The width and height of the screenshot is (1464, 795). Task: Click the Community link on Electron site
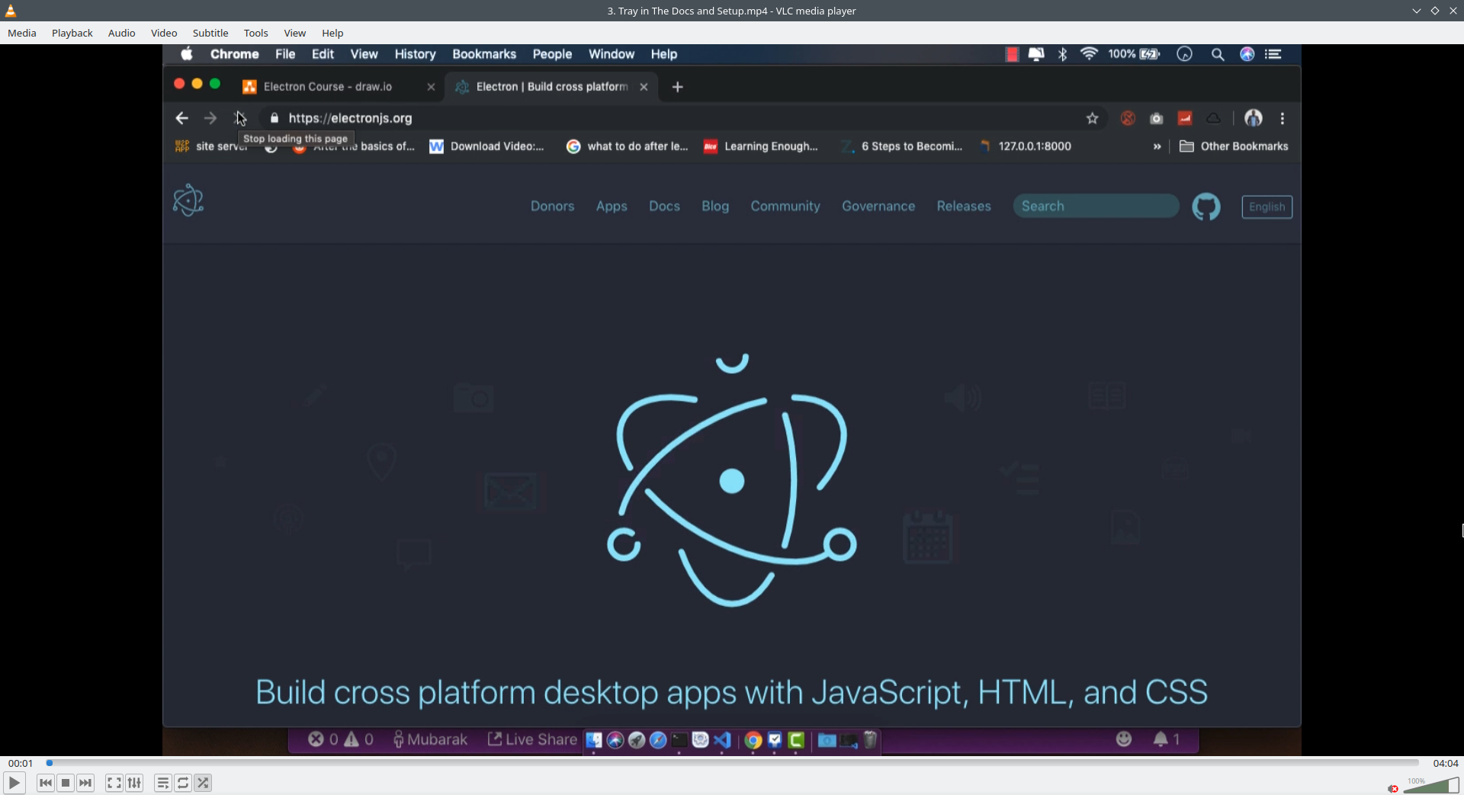785,207
